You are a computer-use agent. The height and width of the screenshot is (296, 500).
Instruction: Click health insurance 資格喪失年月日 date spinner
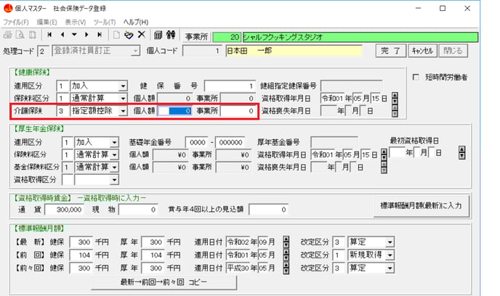(x=395, y=111)
